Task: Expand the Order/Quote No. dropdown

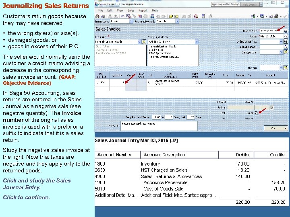Action: point(281,41)
